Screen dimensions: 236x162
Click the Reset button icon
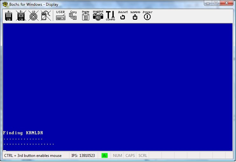[x=123, y=15]
